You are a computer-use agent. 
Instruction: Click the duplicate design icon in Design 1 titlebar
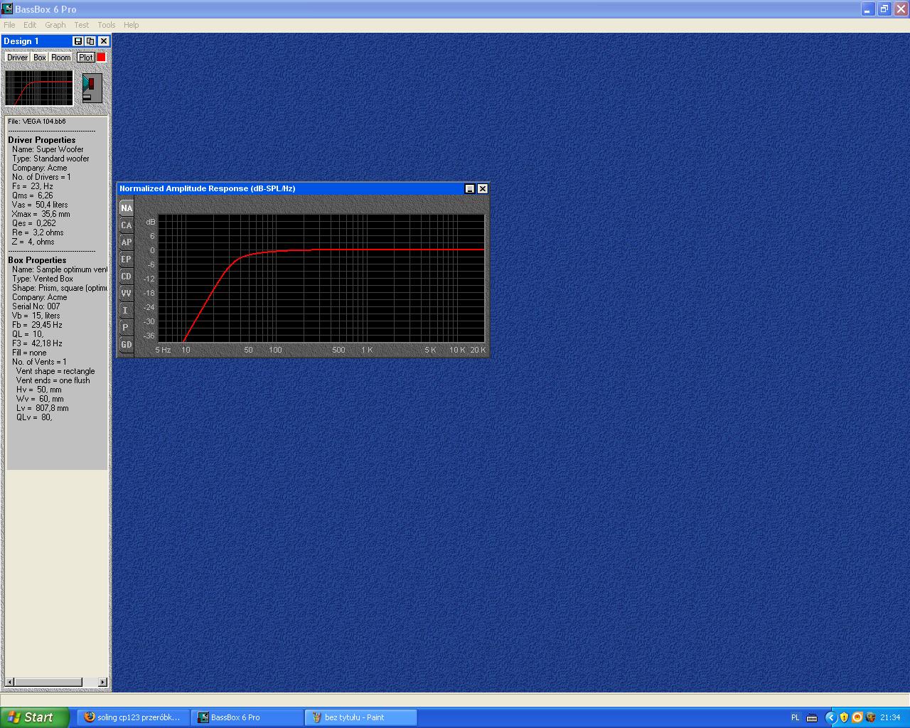click(x=90, y=41)
